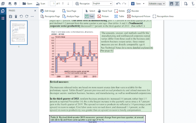Rotate page counterclockwise
Viewport: 196px width, 123px height.
point(21,16)
